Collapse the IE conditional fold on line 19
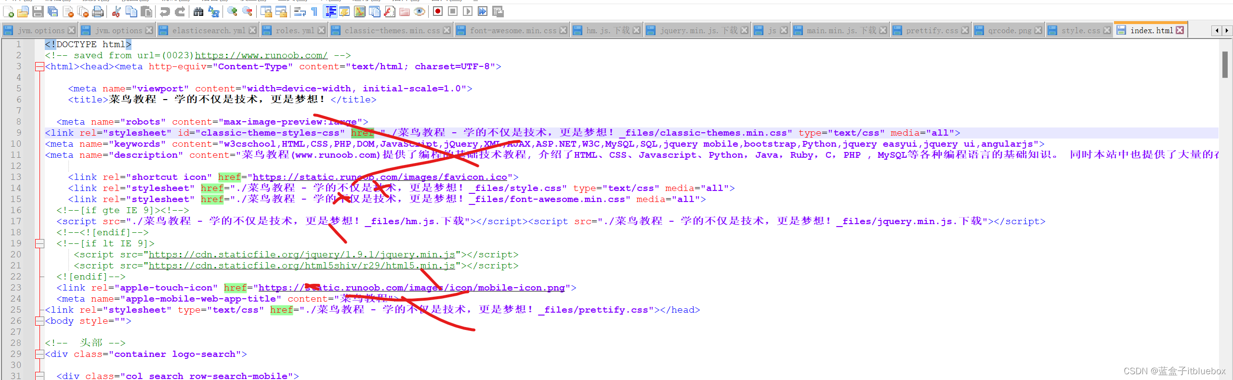 (x=39, y=244)
